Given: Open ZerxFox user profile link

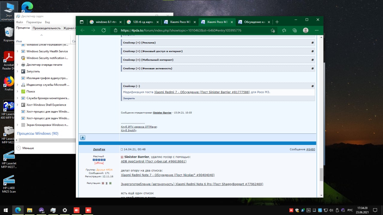Looking at the screenshot, I should pos(99,149).
